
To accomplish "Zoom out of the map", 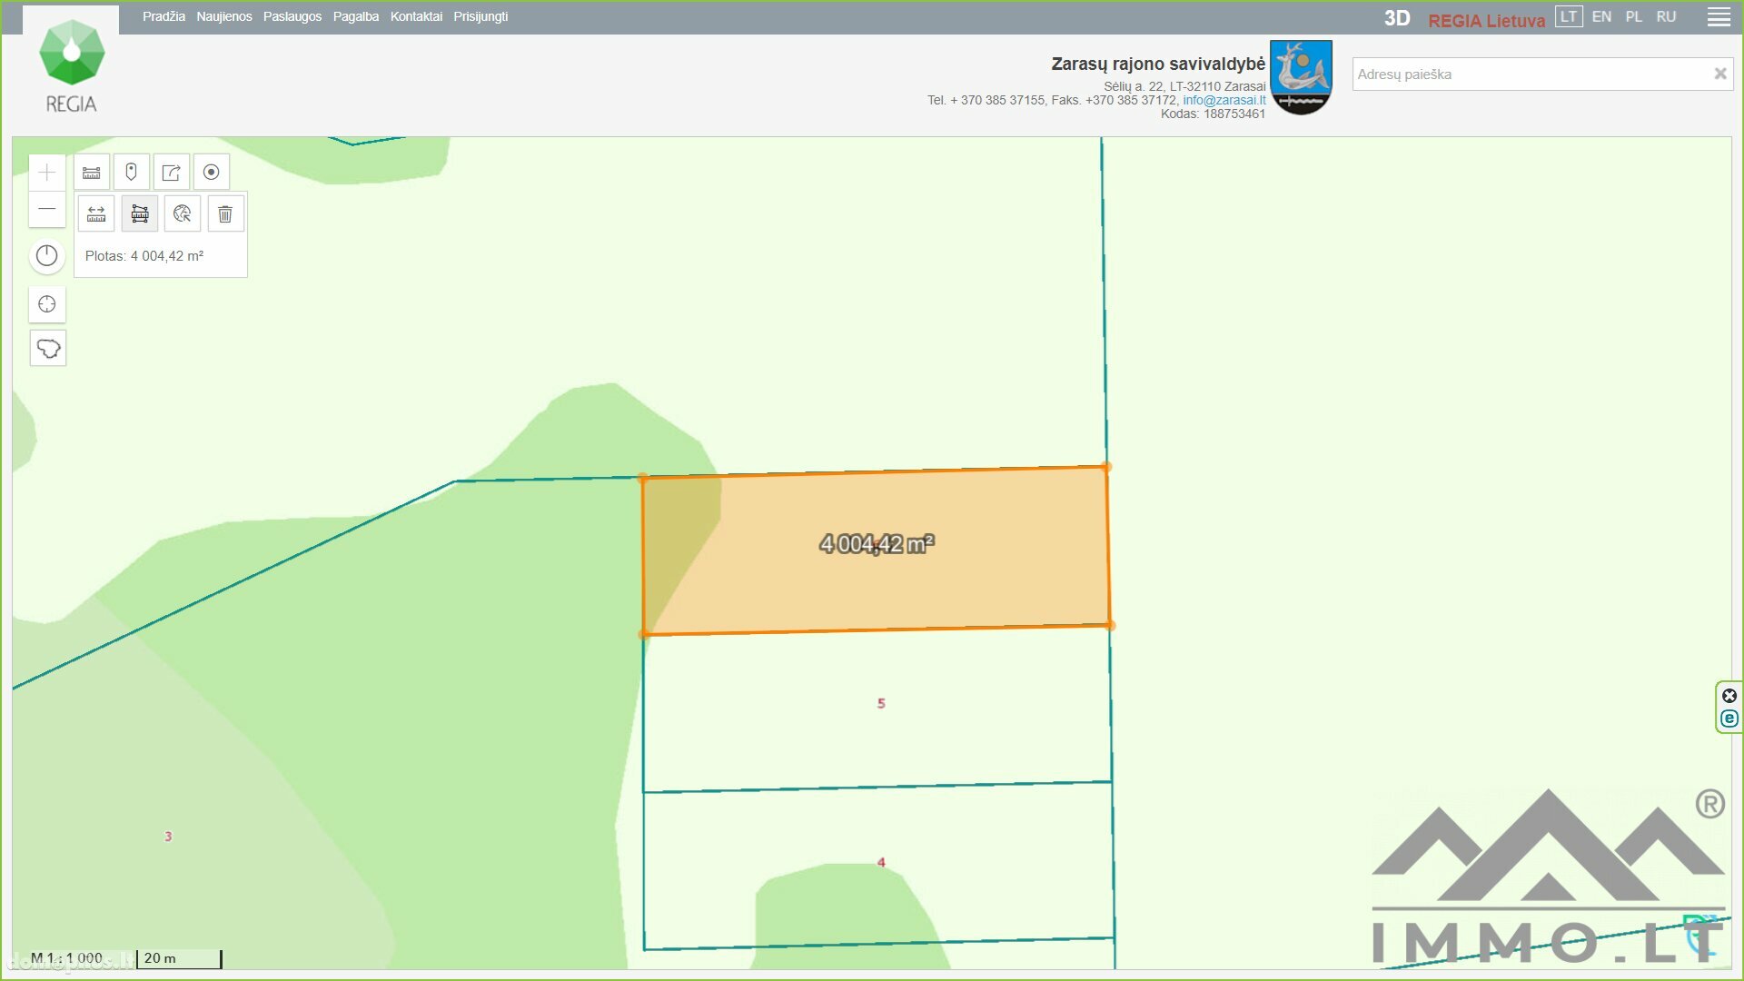I will (47, 210).
